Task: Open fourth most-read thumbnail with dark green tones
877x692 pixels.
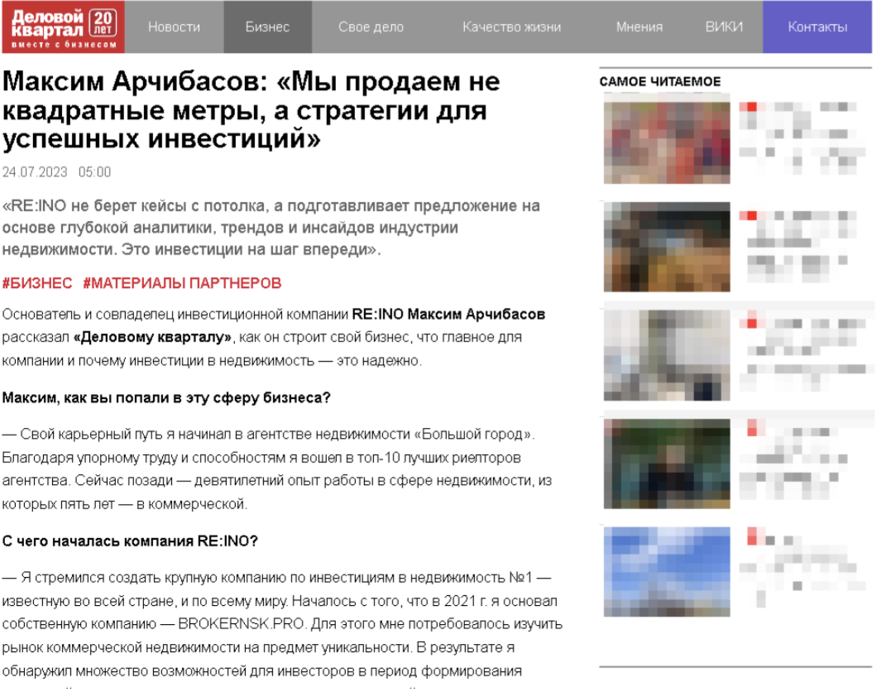Action: click(667, 464)
